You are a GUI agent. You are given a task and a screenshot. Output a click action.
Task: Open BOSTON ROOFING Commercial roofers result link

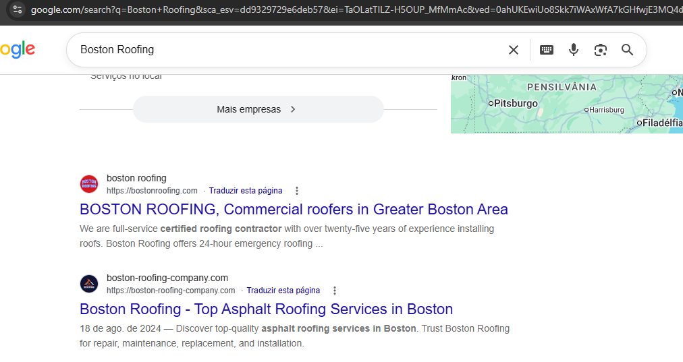pos(294,209)
